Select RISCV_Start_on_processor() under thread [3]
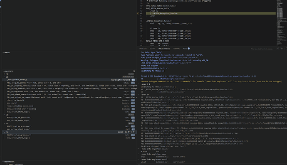This screenshot has height=165, width=287. pyautogui.click(x=19, y=118)
